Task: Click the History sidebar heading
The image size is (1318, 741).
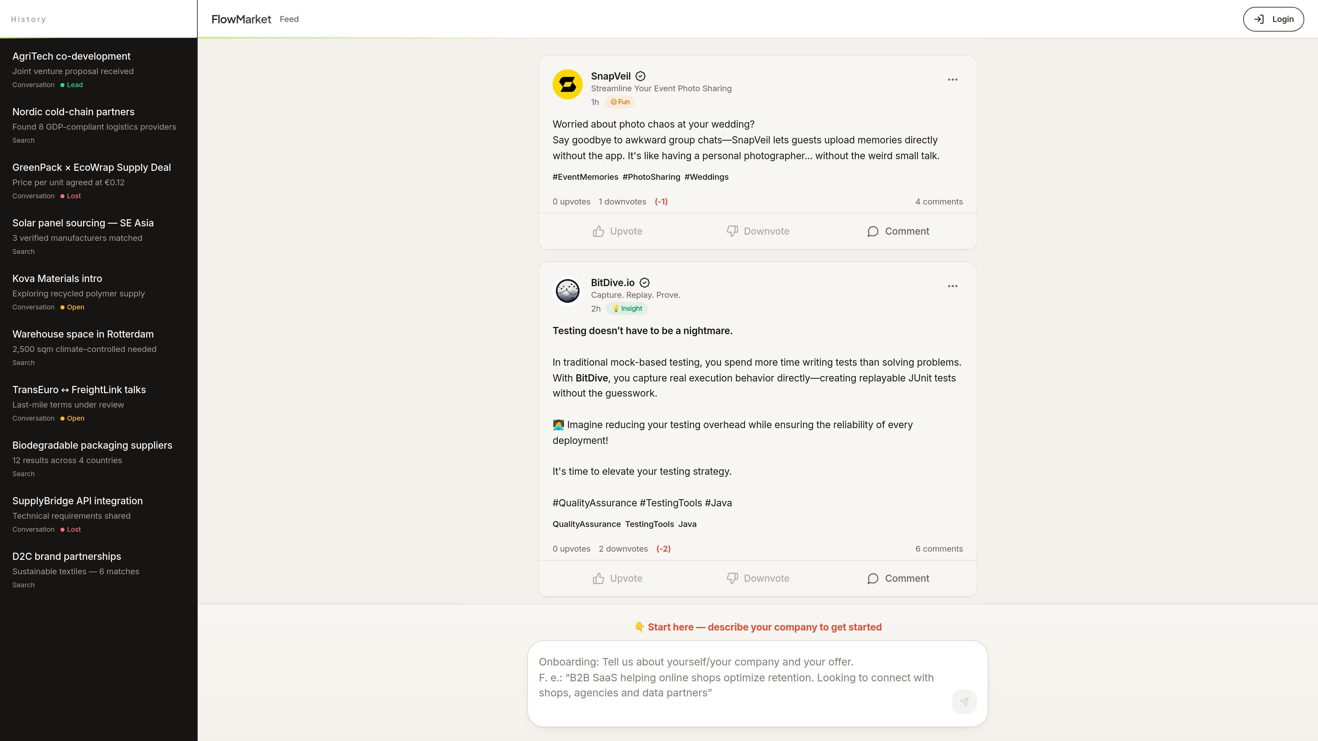Action: pos(28,20)
